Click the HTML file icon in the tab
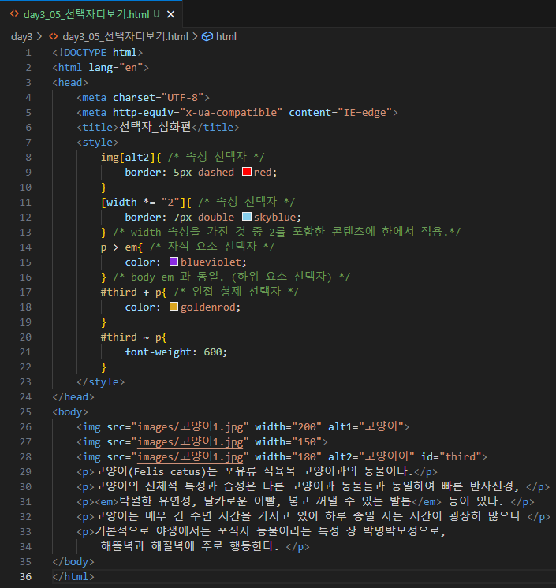 [14, 14]
